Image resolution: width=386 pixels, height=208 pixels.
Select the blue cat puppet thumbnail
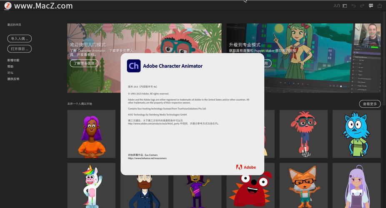(x=356, y=134)
